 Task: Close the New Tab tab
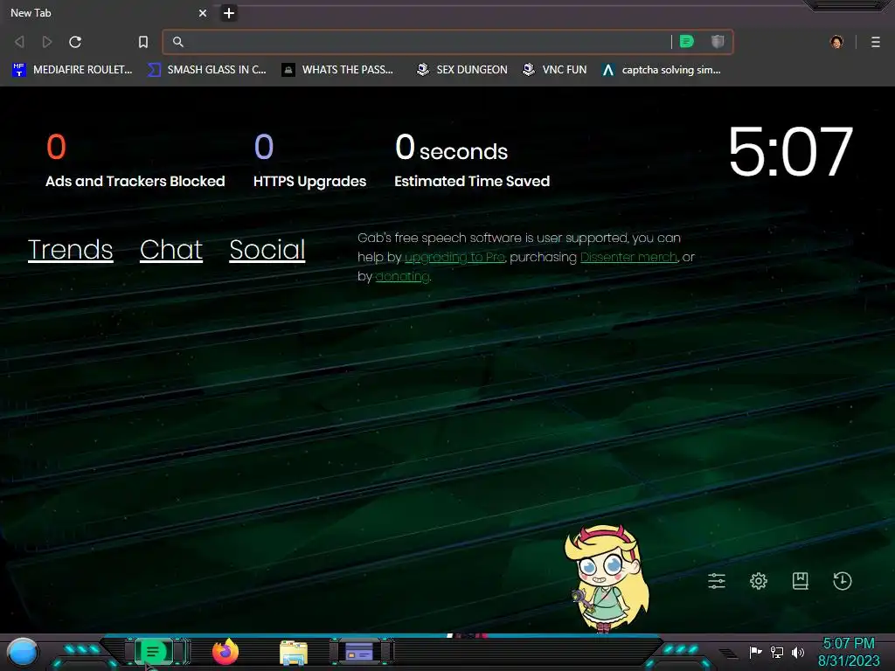click(203, 13)
